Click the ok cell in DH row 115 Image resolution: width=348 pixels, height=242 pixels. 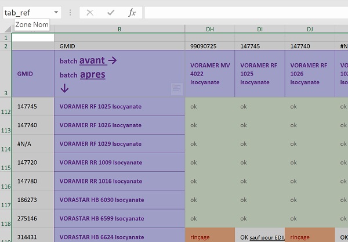pos(210,162)
